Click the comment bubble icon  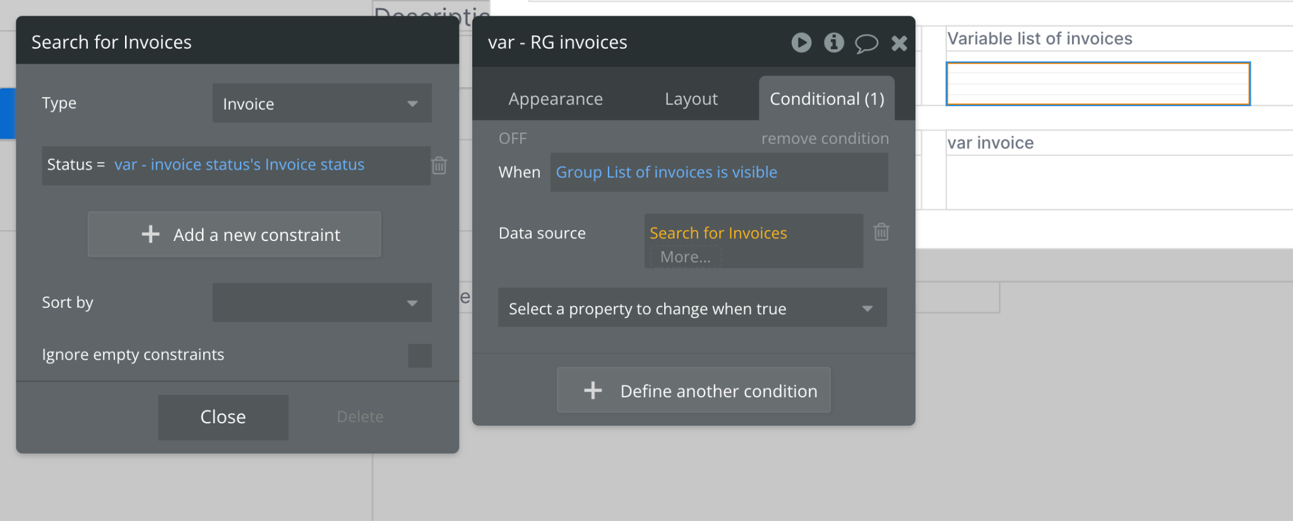point(866,43)
